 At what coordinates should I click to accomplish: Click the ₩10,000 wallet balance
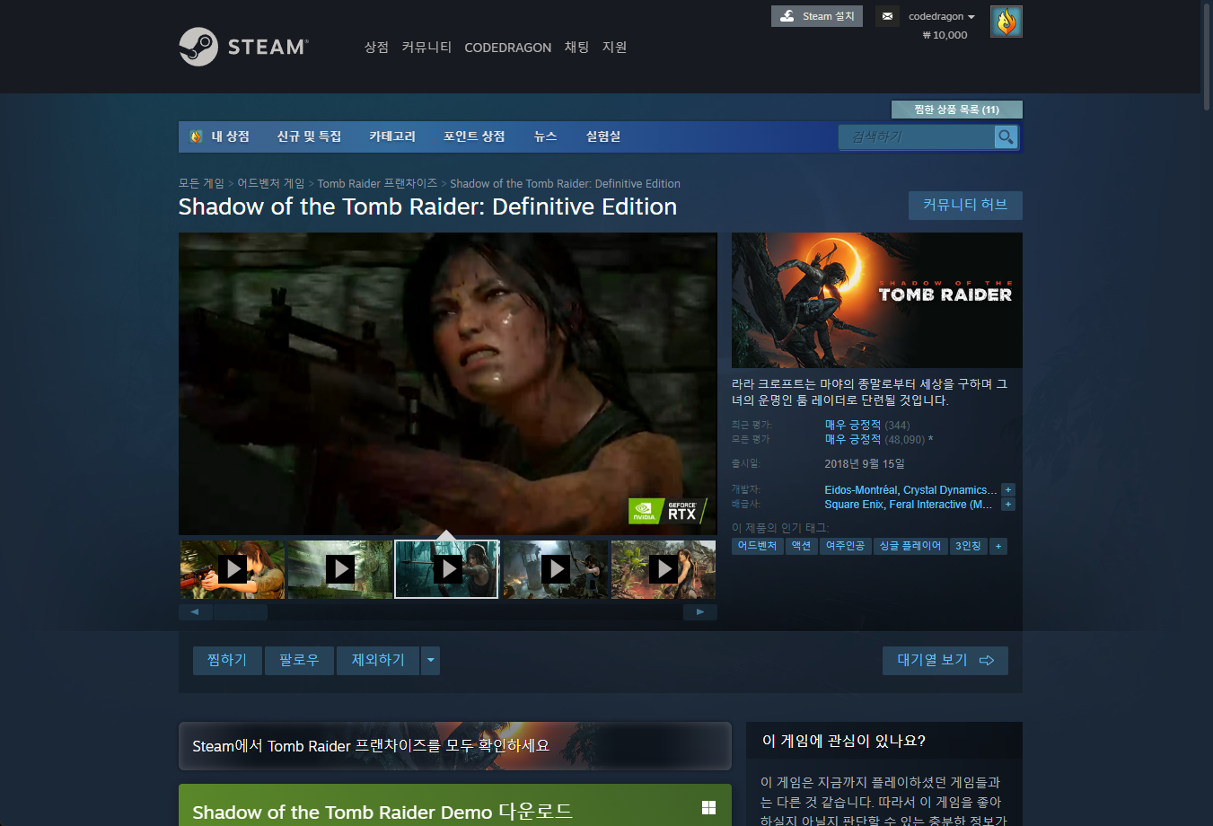945,35
